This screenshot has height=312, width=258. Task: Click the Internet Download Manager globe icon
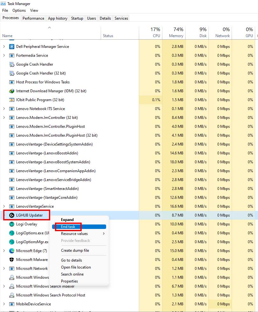[x=12, y=91]
